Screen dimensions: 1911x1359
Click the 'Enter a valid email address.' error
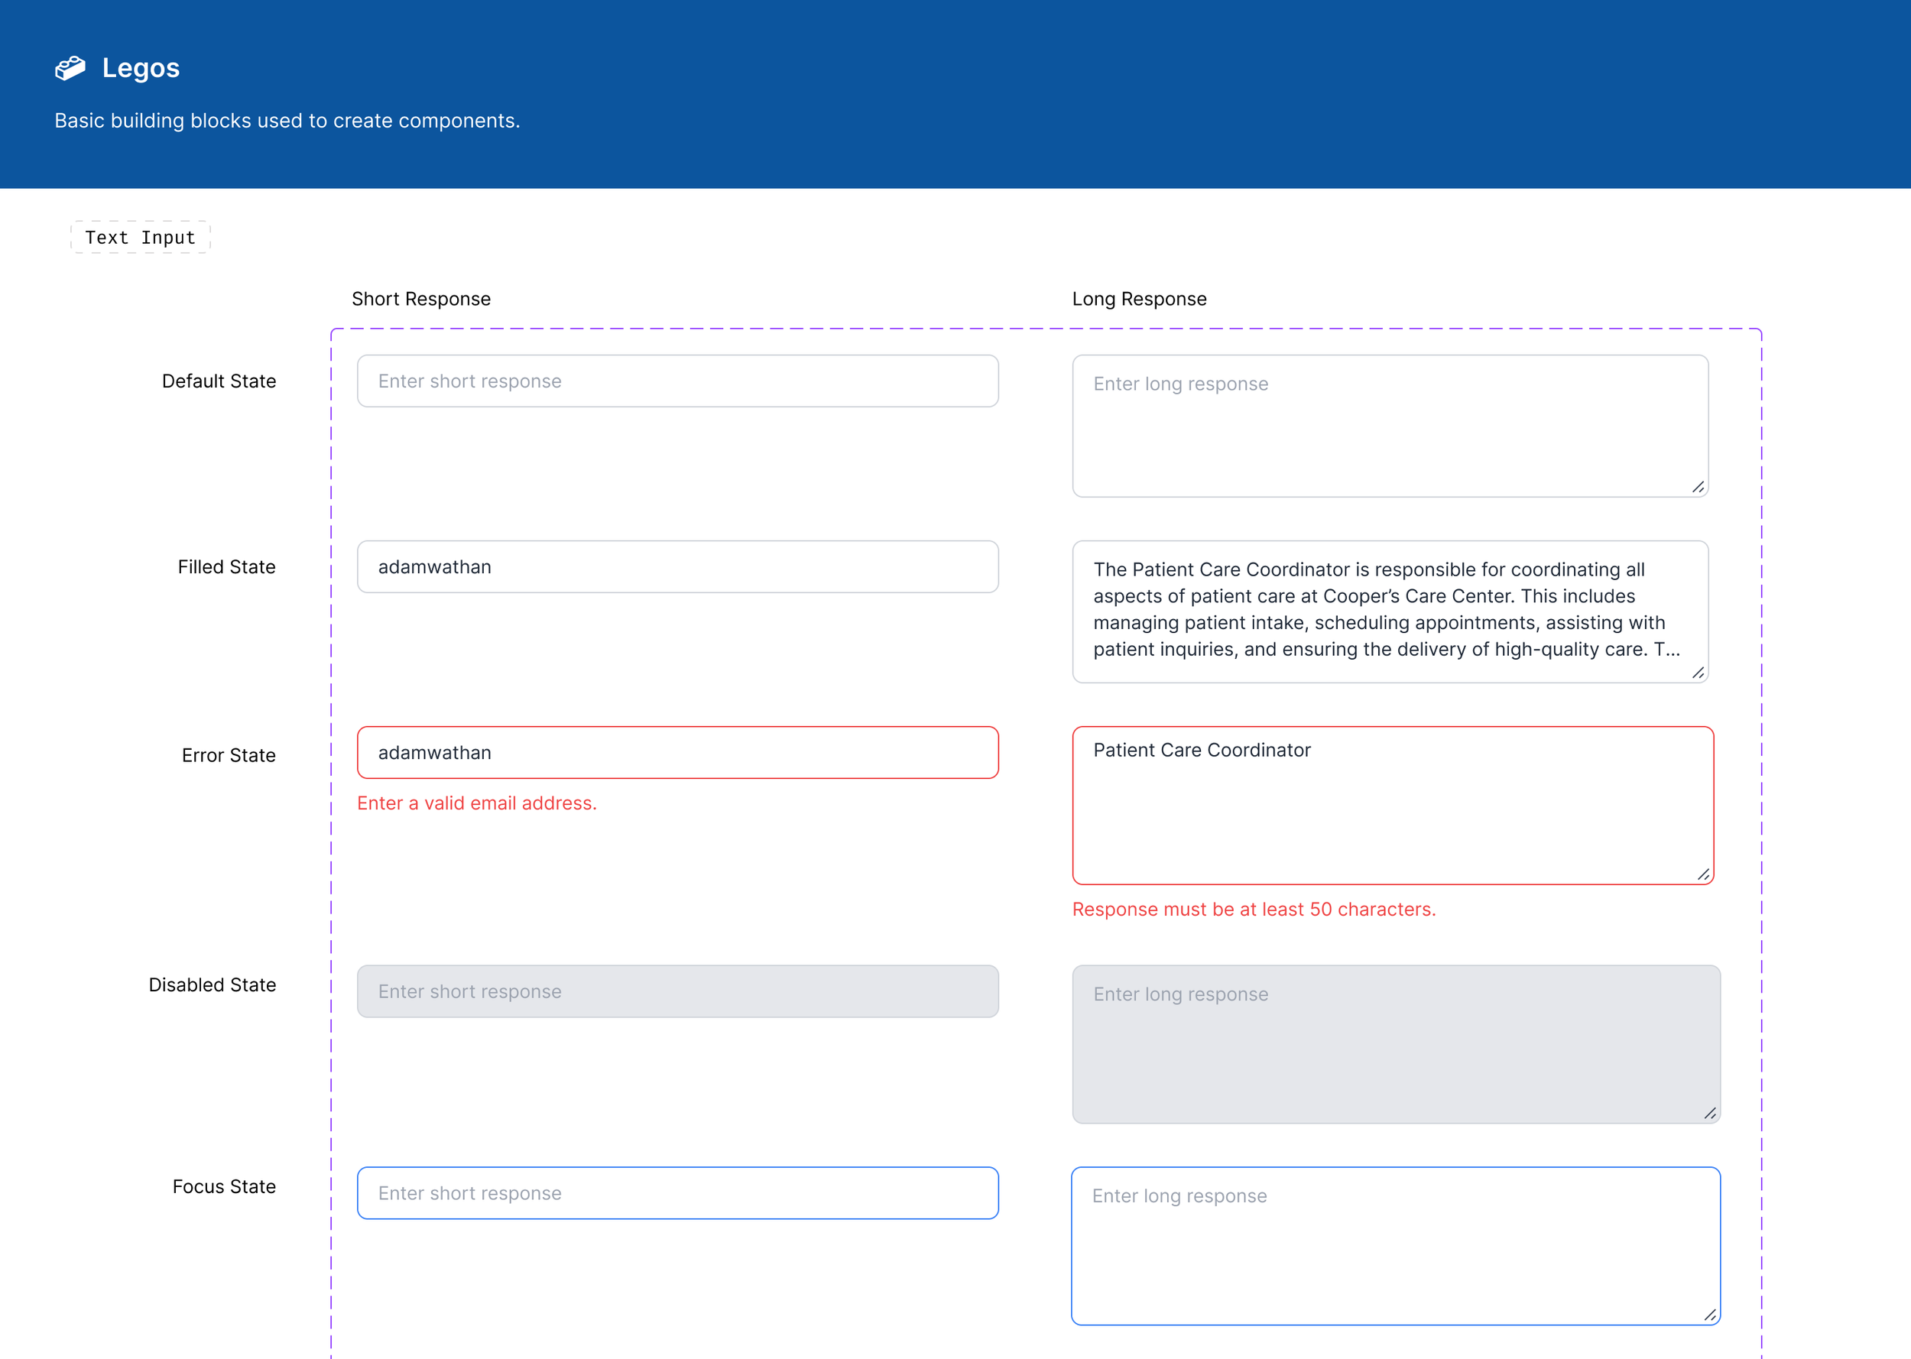[477, 803]
